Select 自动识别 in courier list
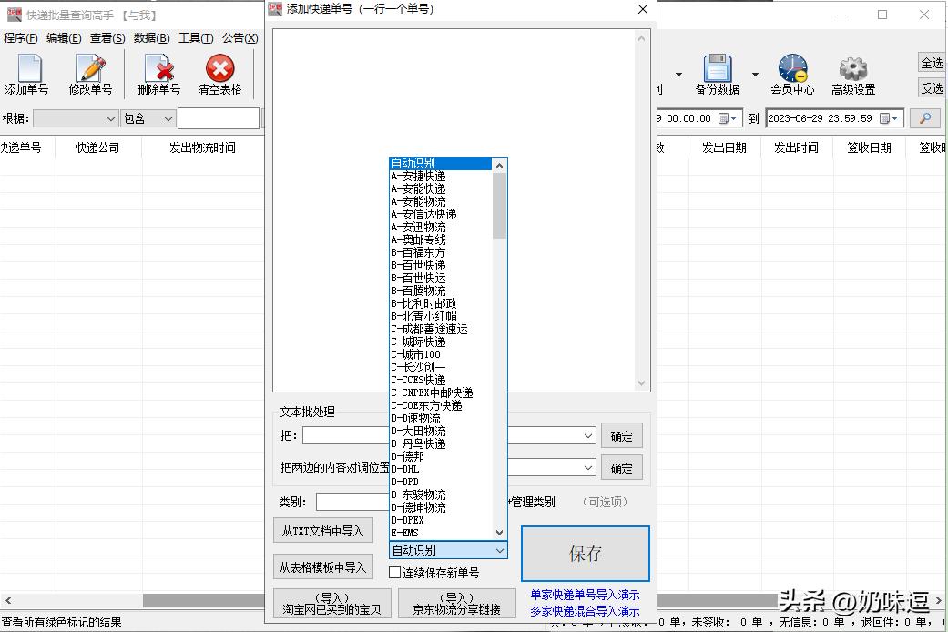The height and width of the screenshot is (632, 948). tap(441, 163)
